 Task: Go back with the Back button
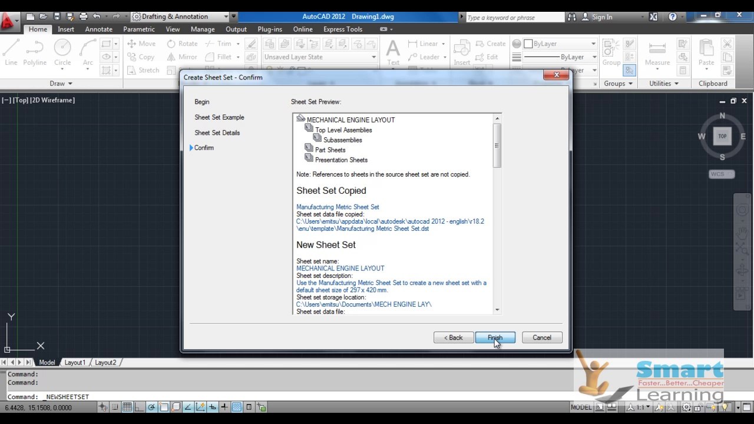point(454,337)
